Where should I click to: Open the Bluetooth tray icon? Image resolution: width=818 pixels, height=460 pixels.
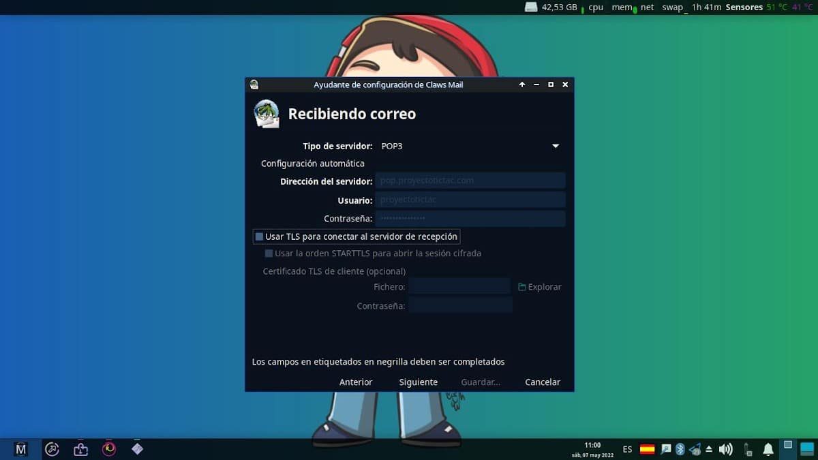[x=680, y=449]
